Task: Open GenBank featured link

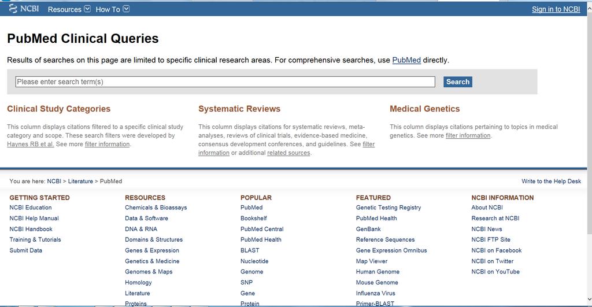Action: (x=368, y=229)
